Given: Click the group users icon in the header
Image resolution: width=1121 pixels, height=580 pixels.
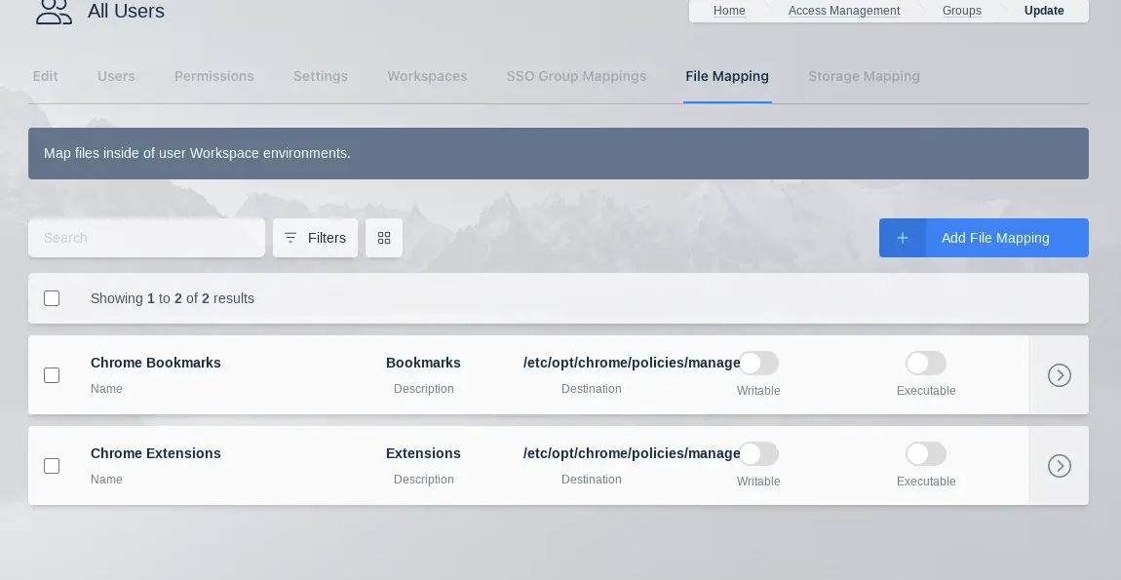Looking at the screenshot, I should [54, 11].
